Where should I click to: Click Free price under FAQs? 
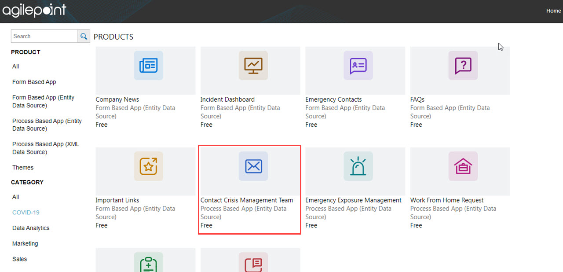tap(416, 125)
